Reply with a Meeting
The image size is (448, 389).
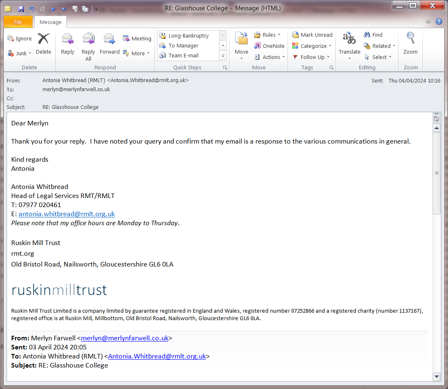[x=137, y=38]
